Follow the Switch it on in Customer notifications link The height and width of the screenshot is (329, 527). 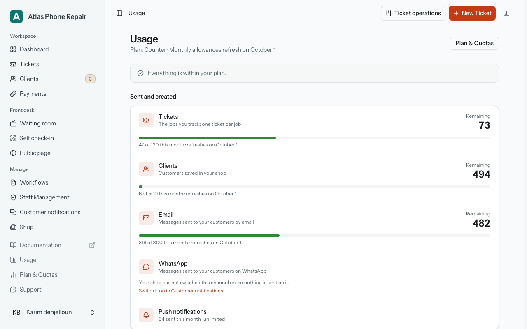[x=181, y=291]
